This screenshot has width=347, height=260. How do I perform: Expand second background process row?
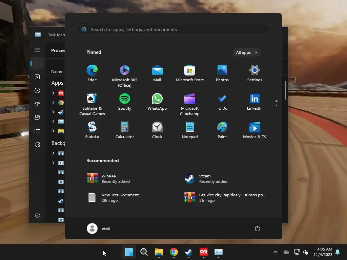tap(53, 163)
